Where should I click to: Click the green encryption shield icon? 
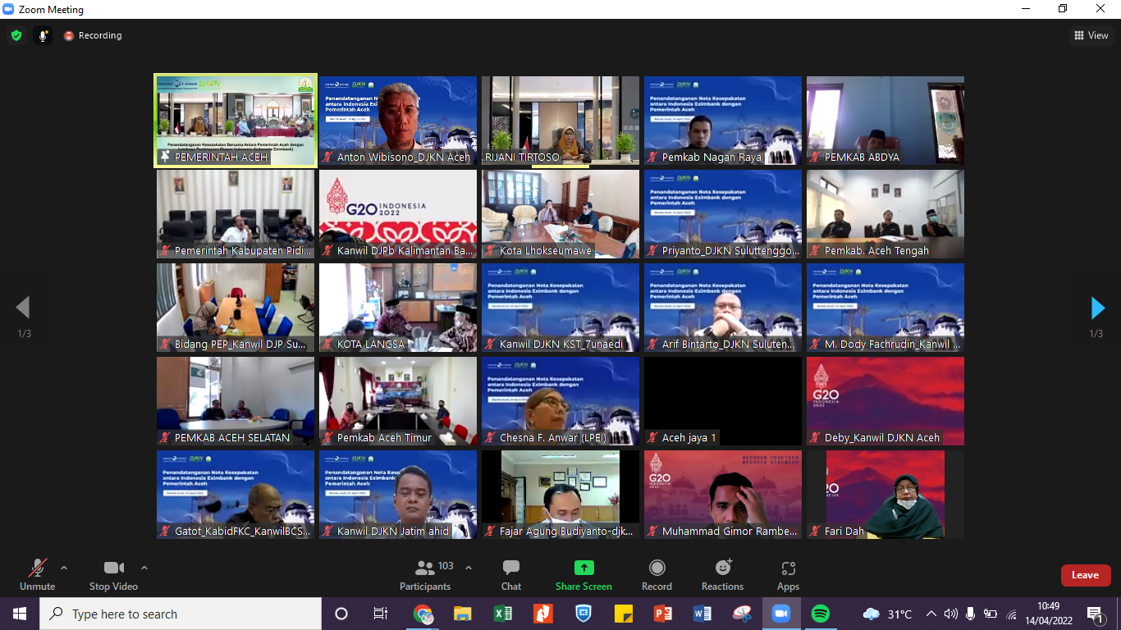(16, 35)
